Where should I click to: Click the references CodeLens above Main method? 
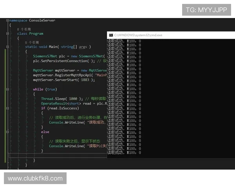click(x=32, y=42)
